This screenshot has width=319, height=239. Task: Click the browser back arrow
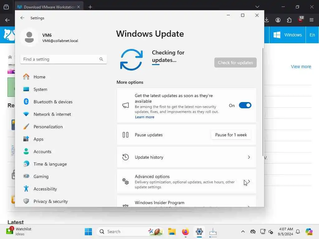click(7, 20)
